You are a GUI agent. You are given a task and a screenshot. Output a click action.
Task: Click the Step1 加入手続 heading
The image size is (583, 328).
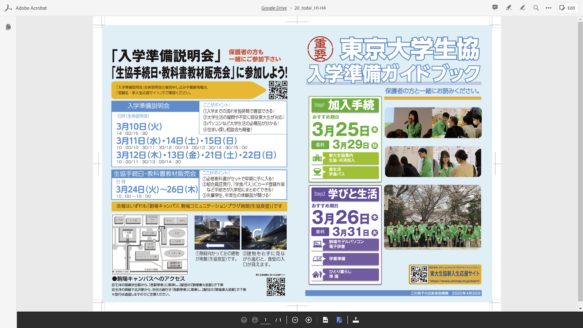pyautogui.click(x=345, y=105)
